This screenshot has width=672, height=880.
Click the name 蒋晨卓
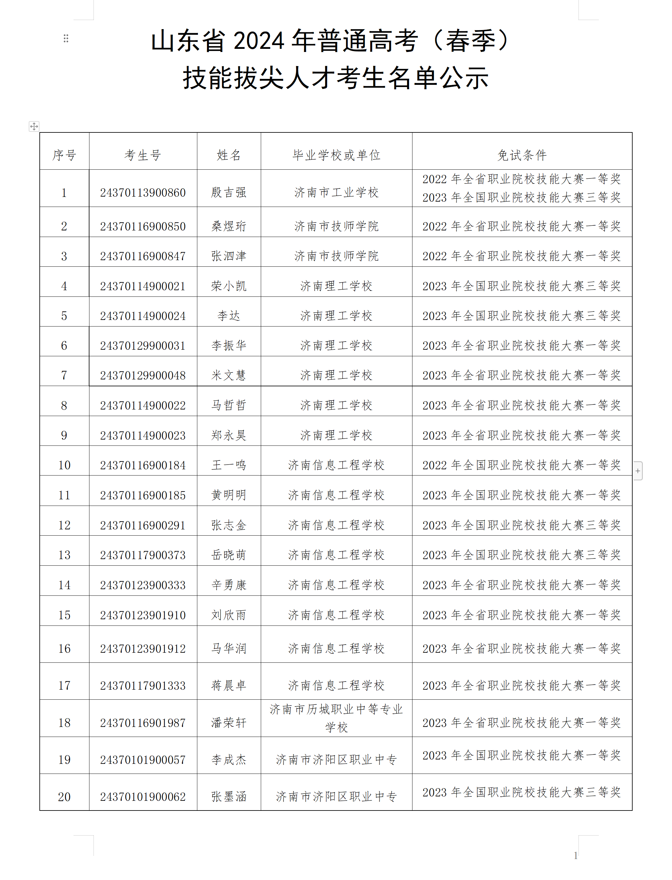point(229,685)
